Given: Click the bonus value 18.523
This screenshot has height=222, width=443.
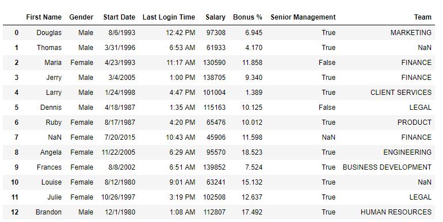Looking at the screenshot, I should click(x=252, y=152).
